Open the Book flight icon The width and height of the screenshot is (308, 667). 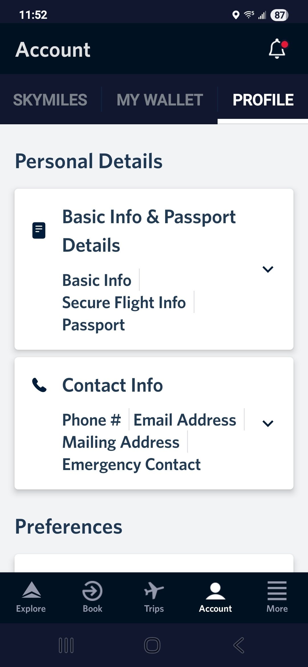[x=92, y=591]
